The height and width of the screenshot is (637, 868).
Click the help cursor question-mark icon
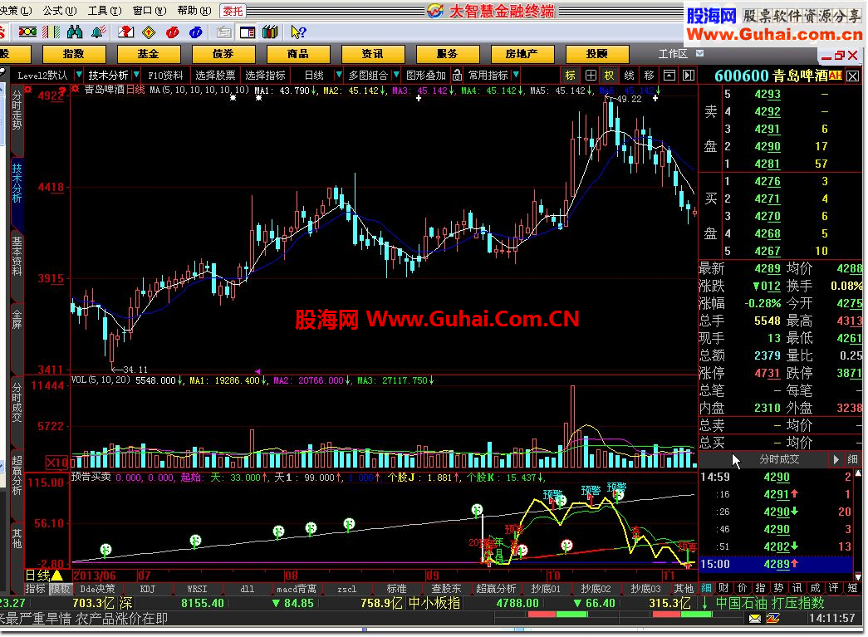[297, 31]
